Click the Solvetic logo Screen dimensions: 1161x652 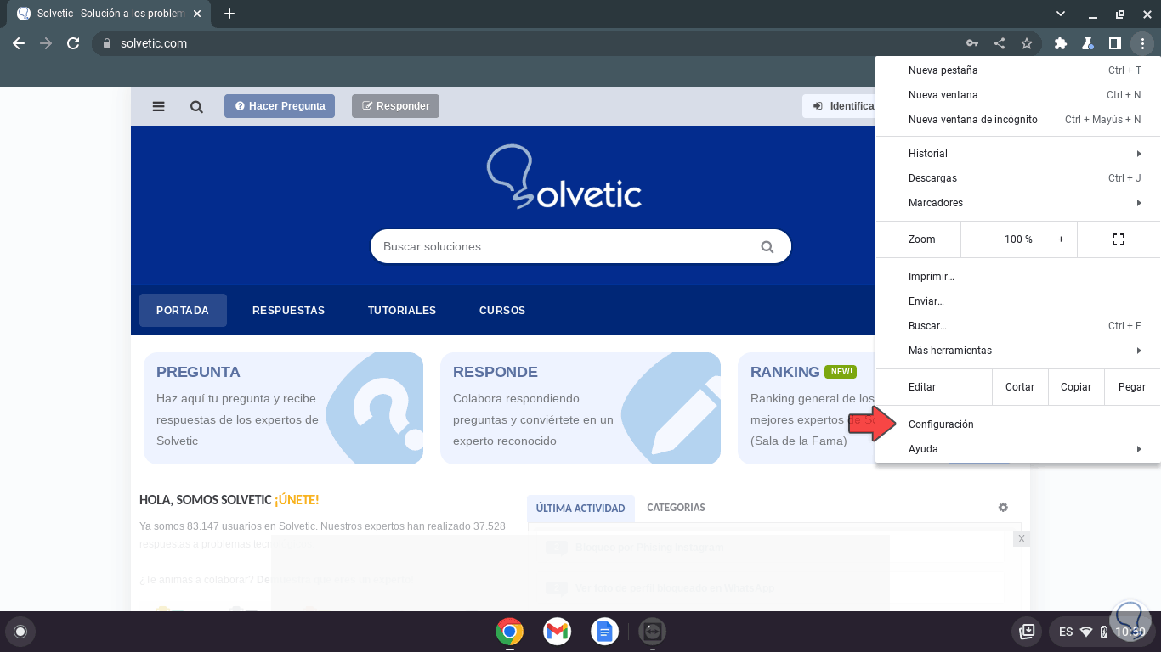coord(564,177)
